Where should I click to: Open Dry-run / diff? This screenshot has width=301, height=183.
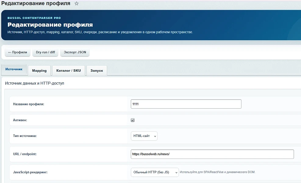pyautogui.click(x=45, y=52)
